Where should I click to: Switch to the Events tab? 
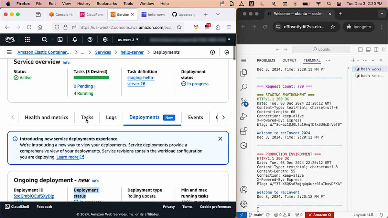(196, 118)
